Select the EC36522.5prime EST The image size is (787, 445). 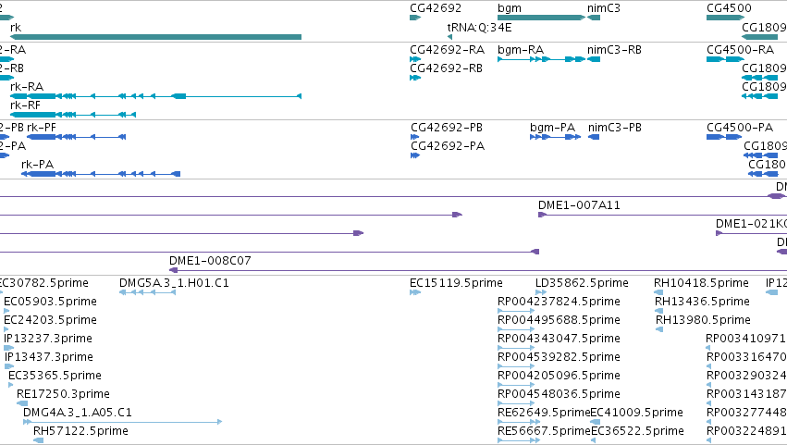pos(594,440)
